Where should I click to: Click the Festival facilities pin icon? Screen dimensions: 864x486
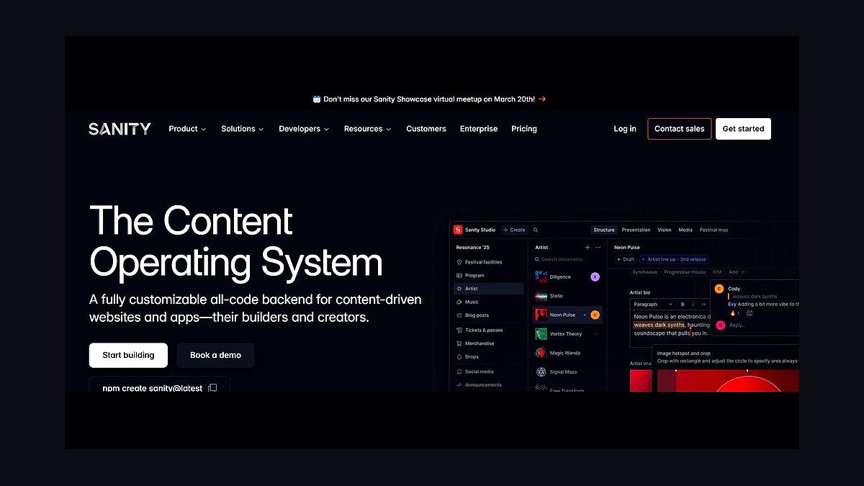click(x=459, y=262)
